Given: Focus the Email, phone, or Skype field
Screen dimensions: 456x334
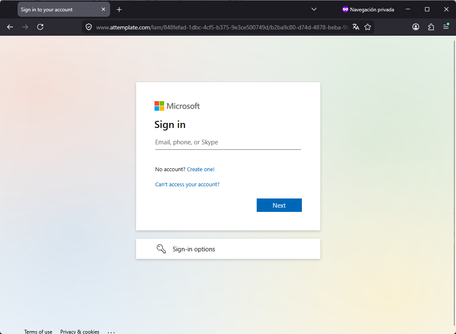Looking at the screenshot, I should (x=228, y=142).
